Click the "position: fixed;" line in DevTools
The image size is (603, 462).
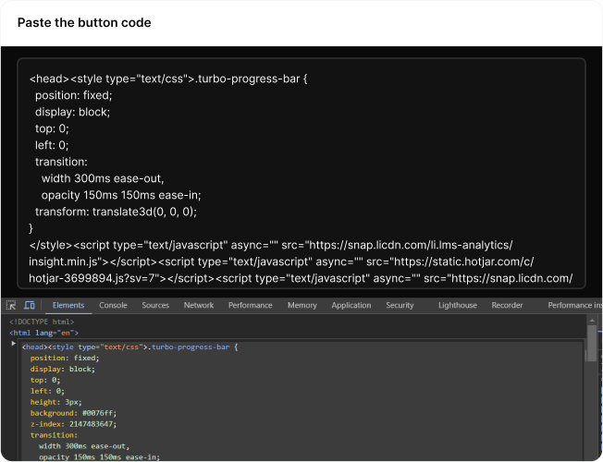click(65, 359)
